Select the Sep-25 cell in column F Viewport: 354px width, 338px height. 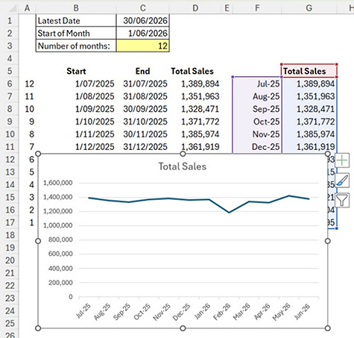257,109
